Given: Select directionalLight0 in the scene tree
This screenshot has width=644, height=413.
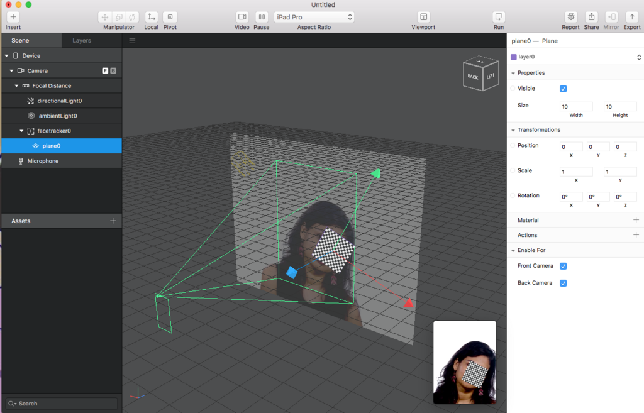Looking at the screenshot, I should click(x=62, y=101).
